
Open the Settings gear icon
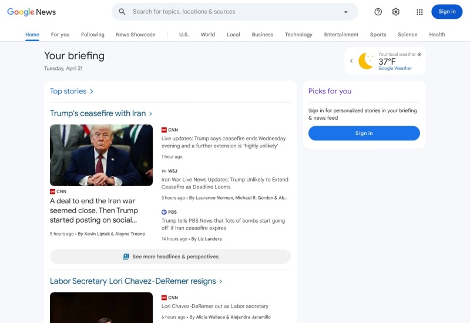point(395,12)
